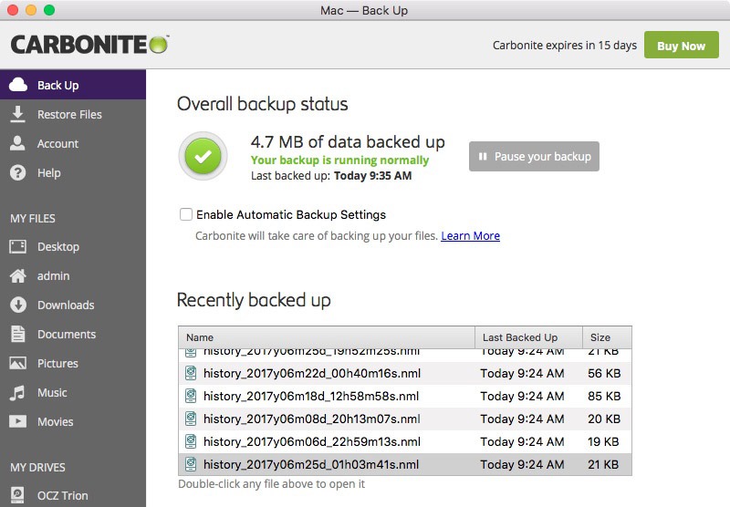Click file icon of history_2017y06m25d_01h03m41s.nml
The width and height of the screenshot is (730, 507).
tap(191, 464)
